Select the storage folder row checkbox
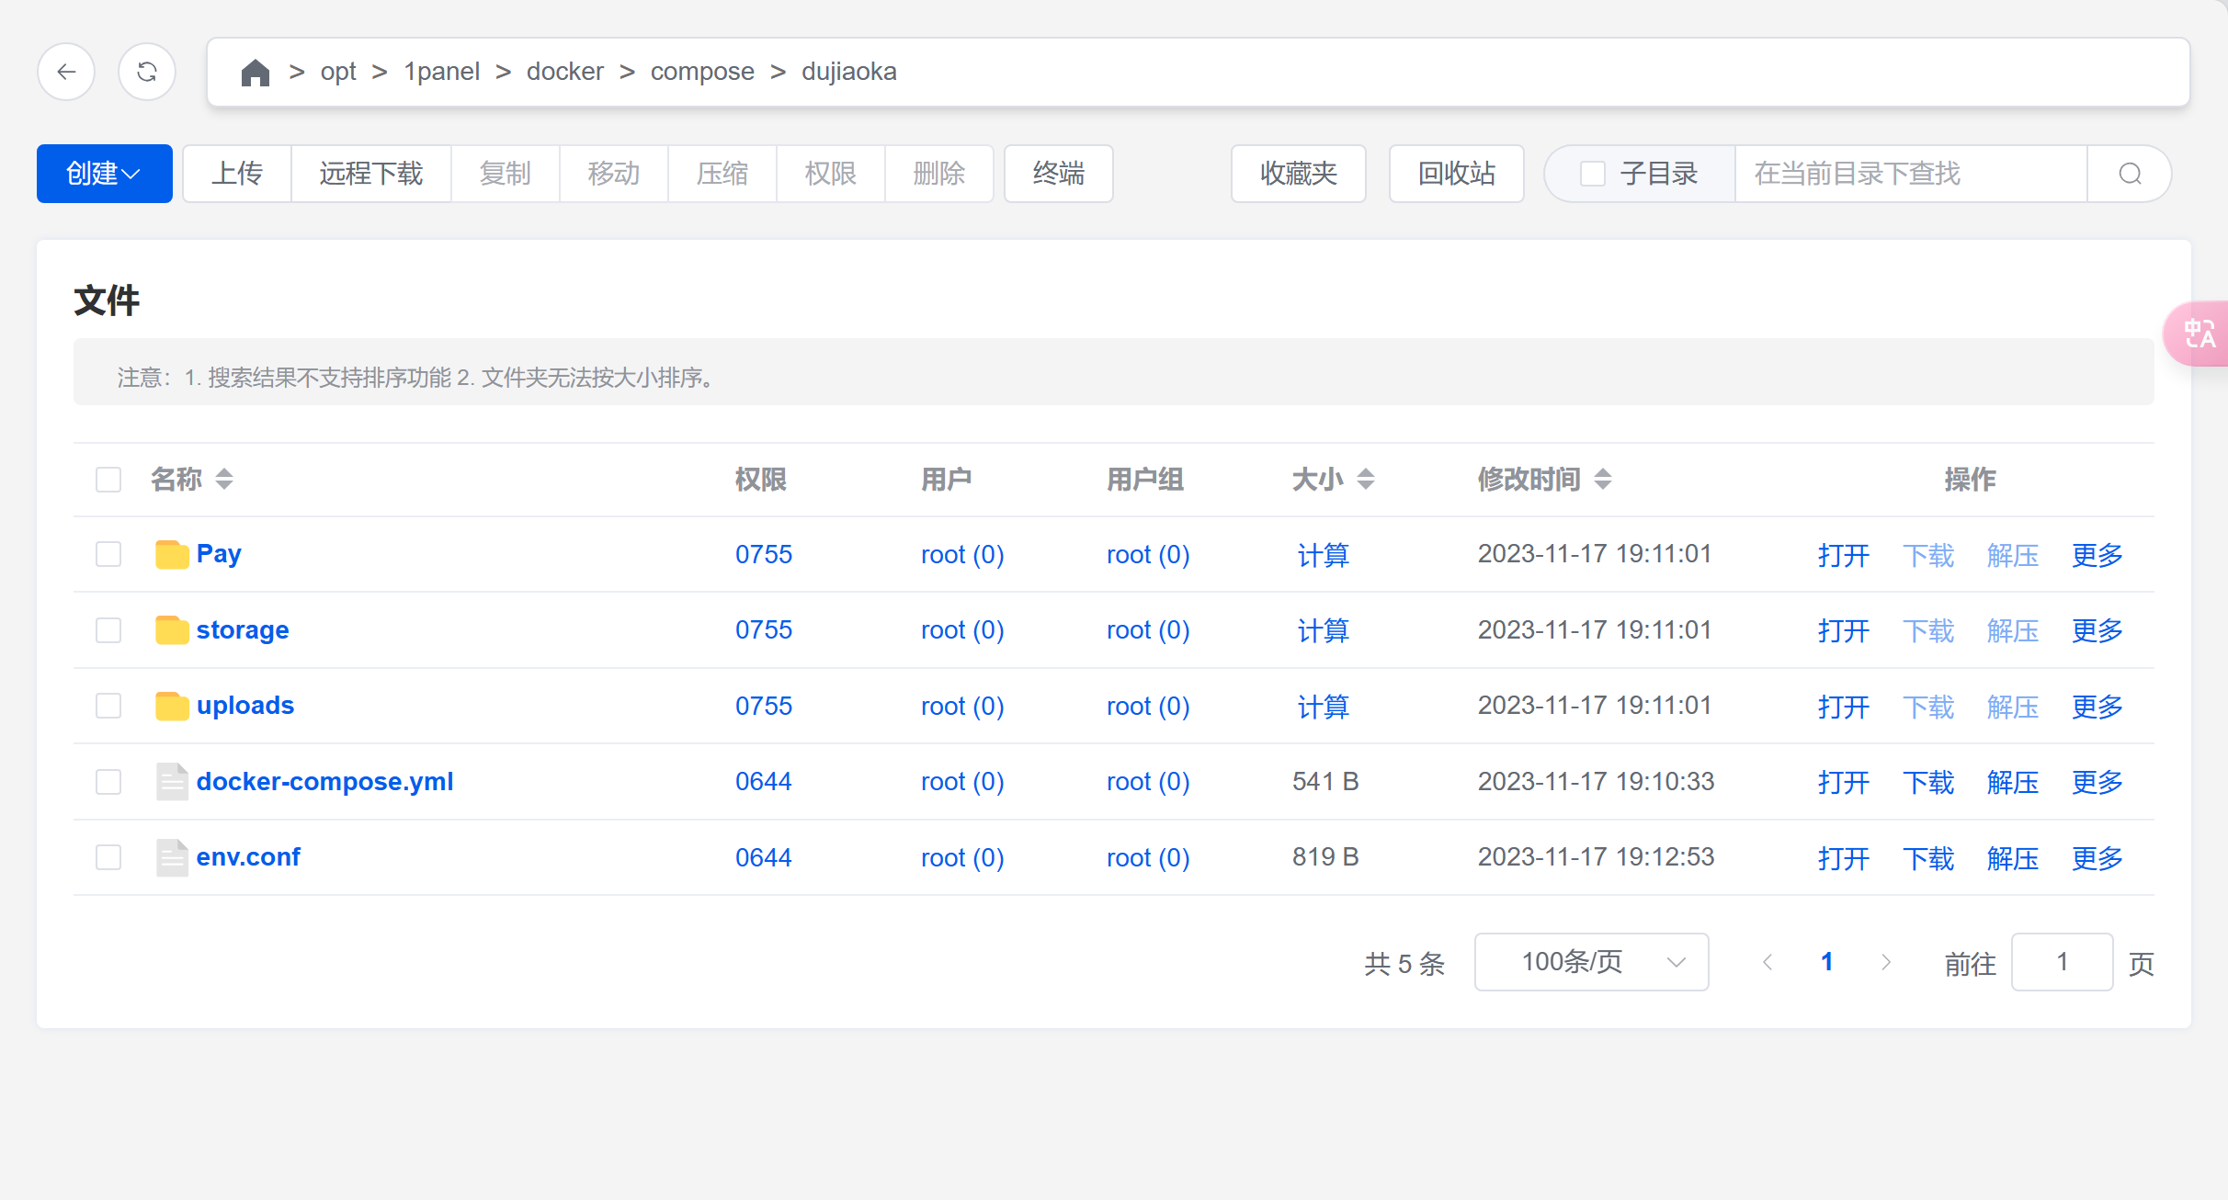The height and width of the screenshot is (1200, 2228). (x=108, y=630)
